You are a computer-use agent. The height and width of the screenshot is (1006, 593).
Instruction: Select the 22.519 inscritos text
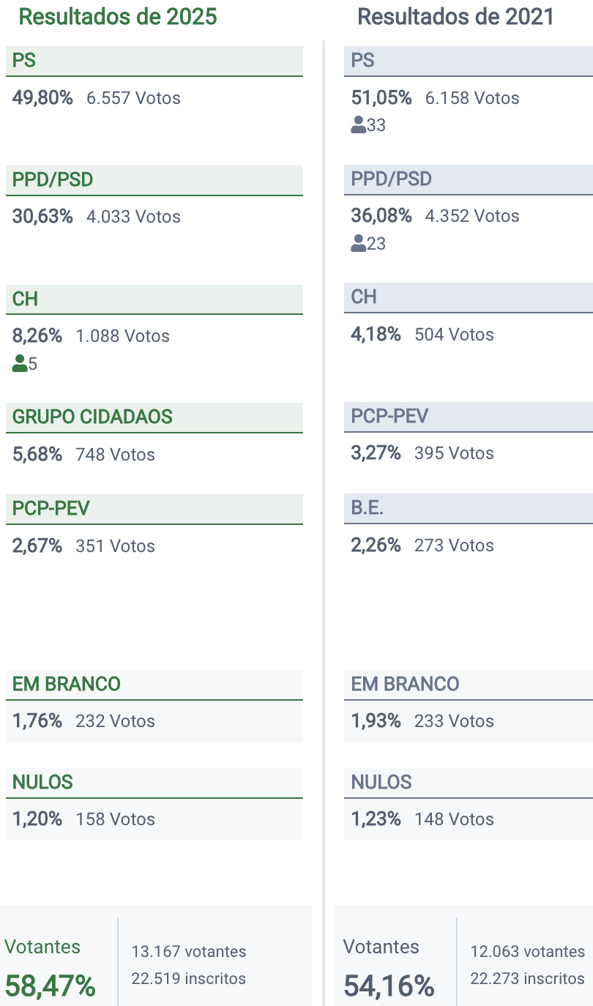189,979
